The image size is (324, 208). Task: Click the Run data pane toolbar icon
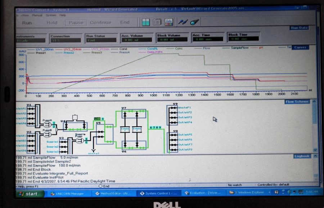146,22
